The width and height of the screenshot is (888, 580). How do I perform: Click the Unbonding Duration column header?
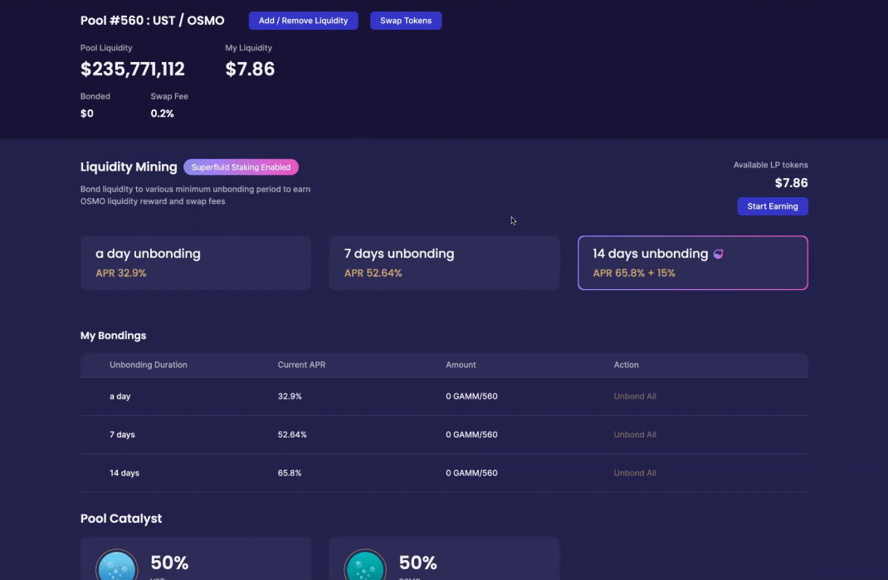pyautogui.click(x=149, y=365)
